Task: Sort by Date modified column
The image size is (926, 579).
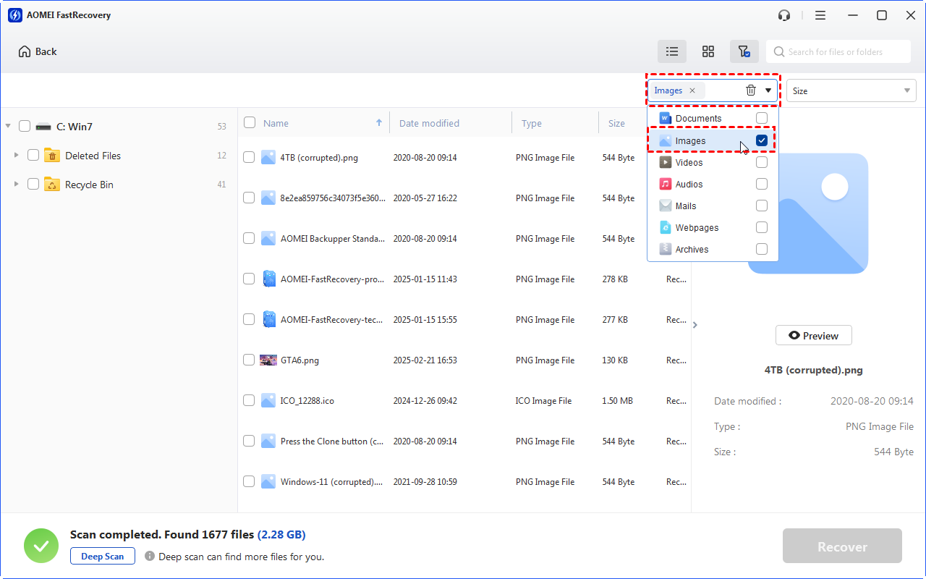Action: pyautogui.click(x=429, y=123)
